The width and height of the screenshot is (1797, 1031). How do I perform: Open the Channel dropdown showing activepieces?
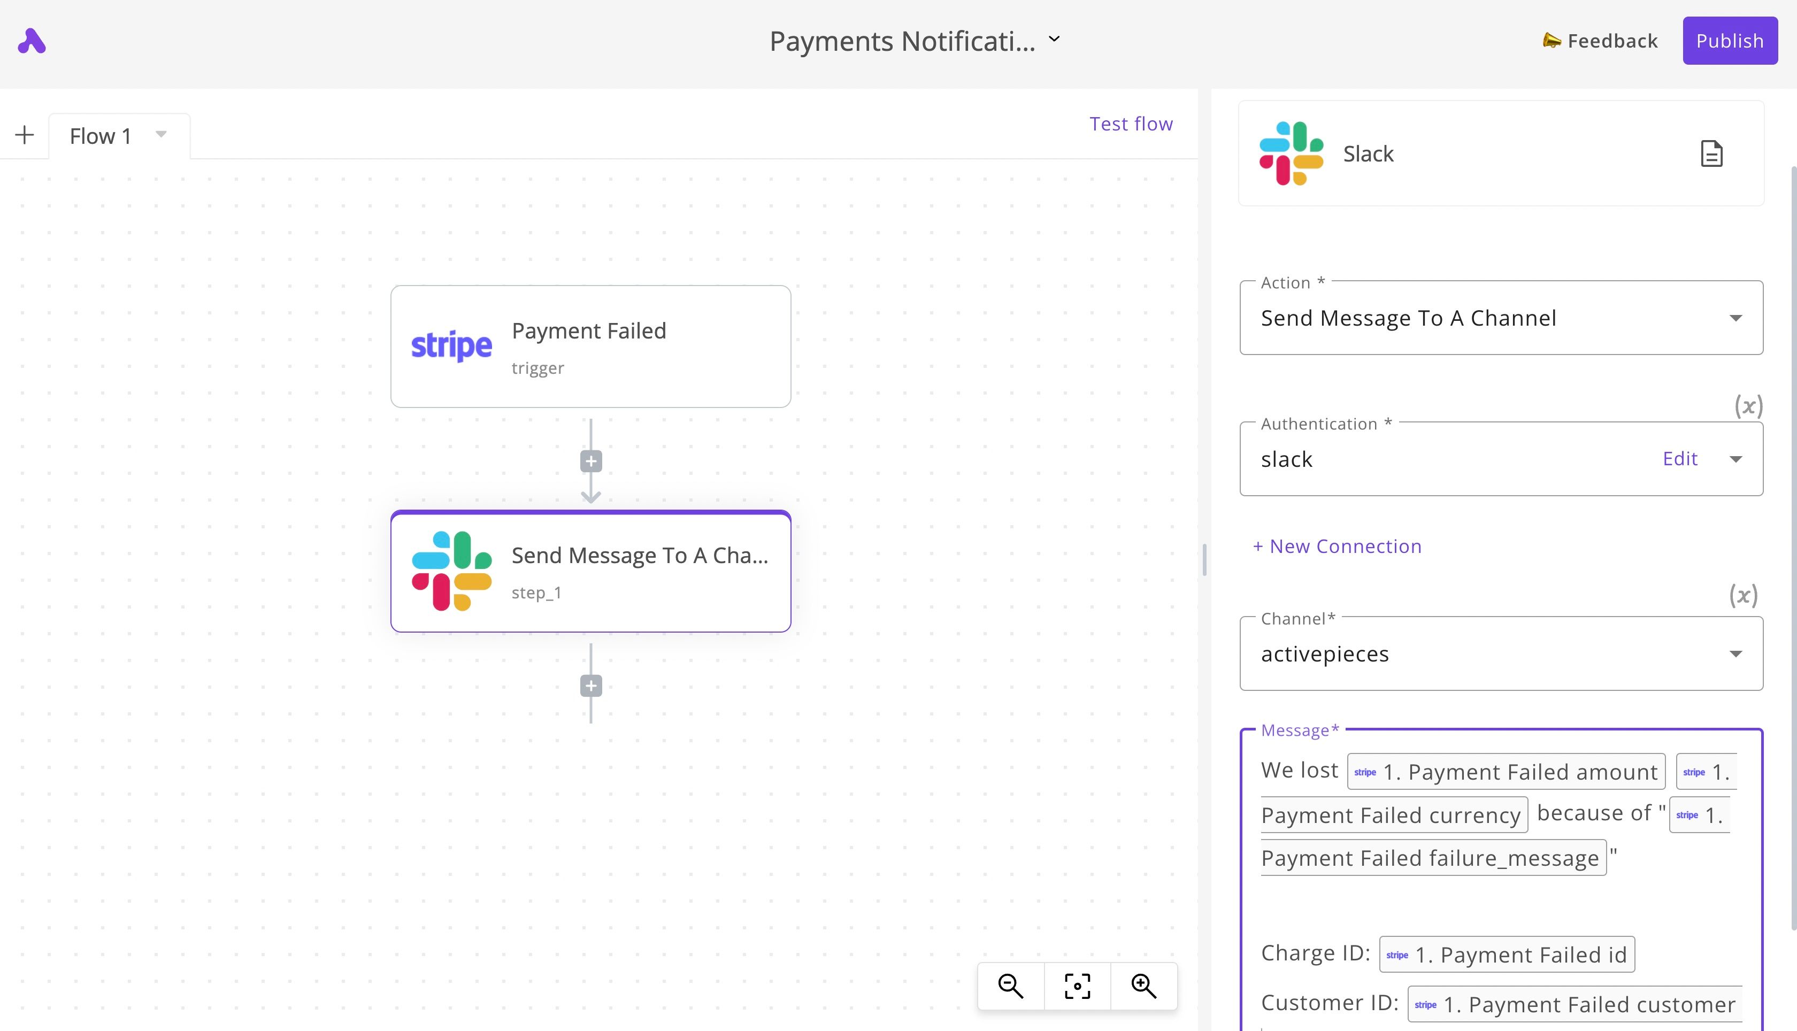click(1501, 653)
